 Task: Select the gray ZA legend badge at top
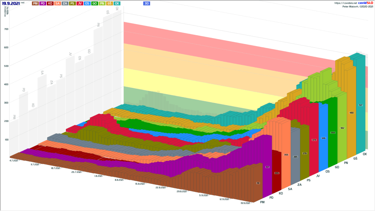[x=65, y=3]
